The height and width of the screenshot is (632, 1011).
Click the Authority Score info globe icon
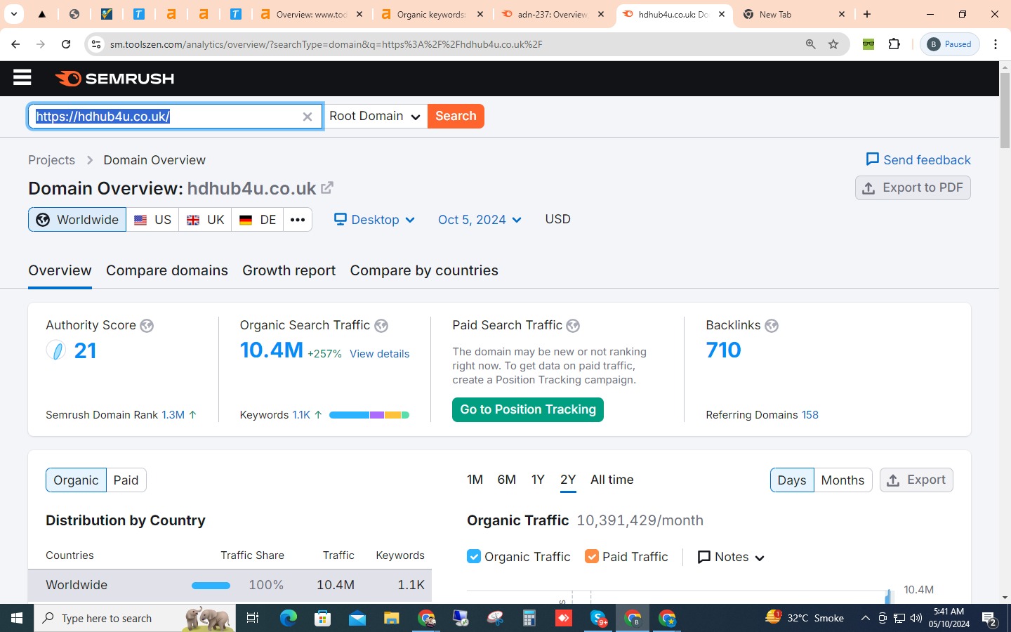coord(147,326)
